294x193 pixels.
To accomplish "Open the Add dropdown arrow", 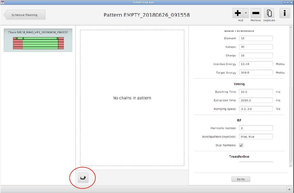I will [x=246, y=13].
